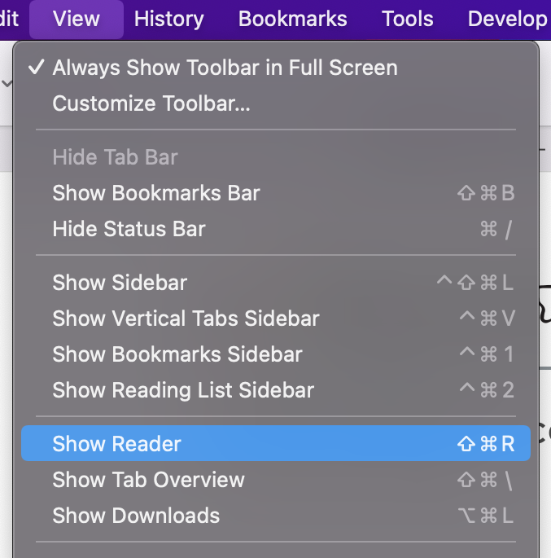The height and width of the screenshot is (558, 551).
Task: Open the Develop menu
Action: point(507,20)
